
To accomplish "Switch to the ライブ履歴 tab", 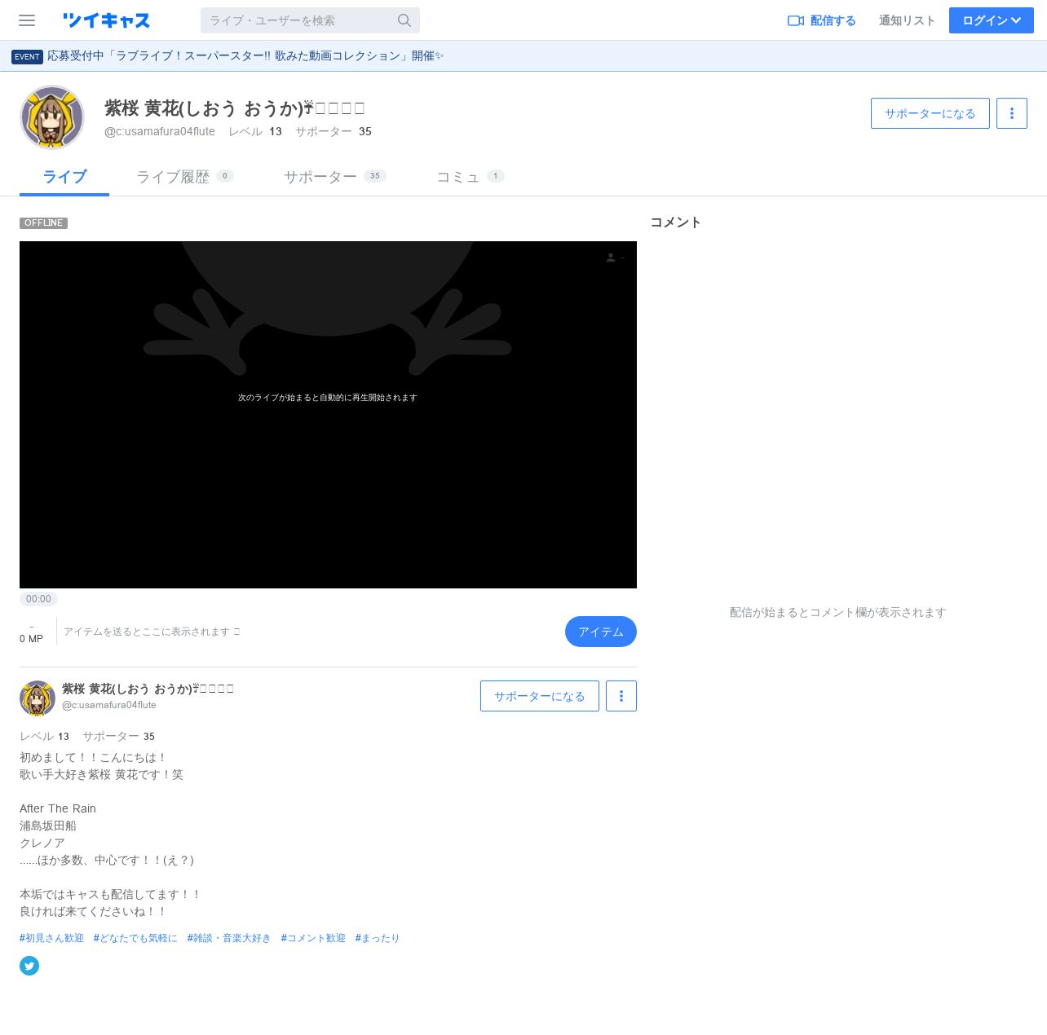I will (184, 177).
